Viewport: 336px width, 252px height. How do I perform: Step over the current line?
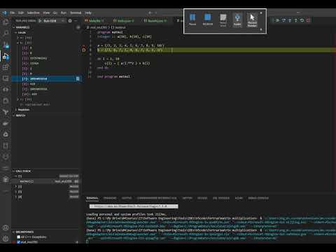[x=283, y=20]
